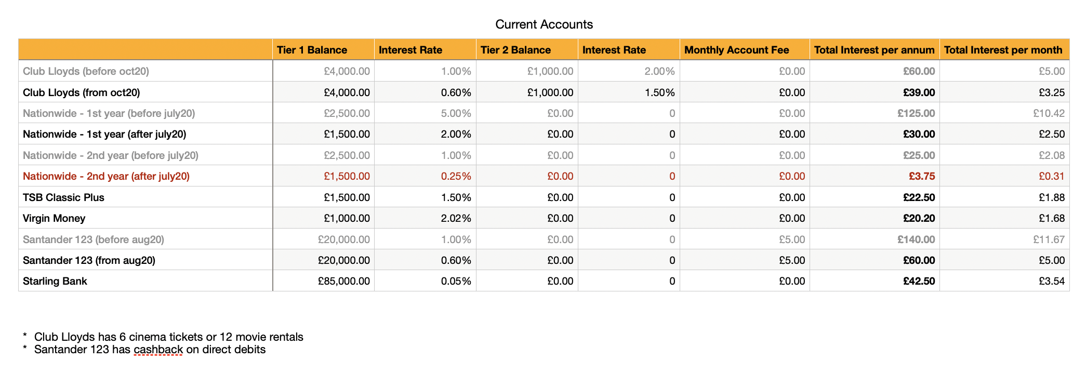Screen dimensions: 1086x374
Task: Click the underlined word cashback in footnote
Action: click(158, 350)
